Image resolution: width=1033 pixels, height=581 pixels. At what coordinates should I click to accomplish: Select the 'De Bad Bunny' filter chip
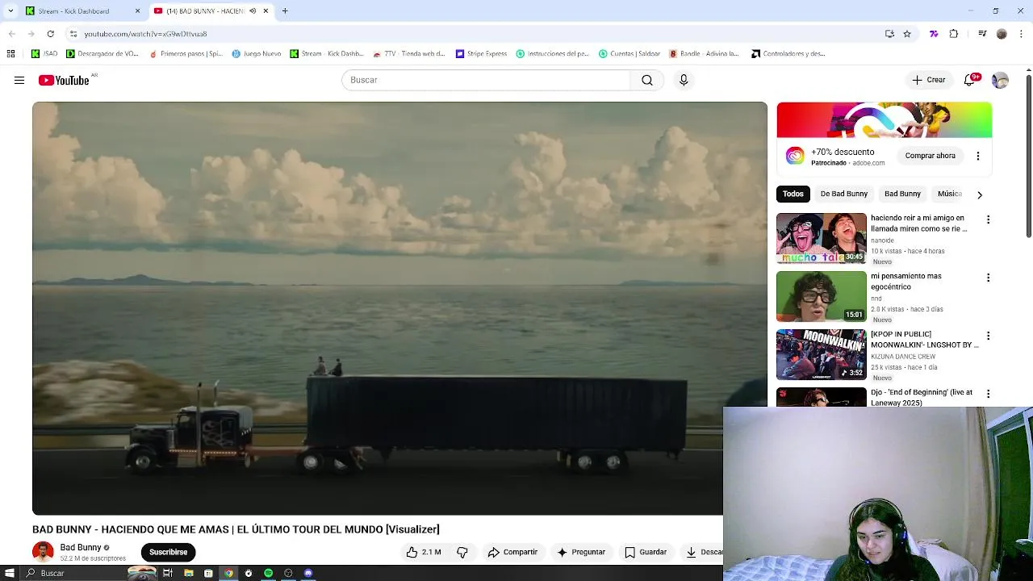pyautogui.click(x=844, y=194)
